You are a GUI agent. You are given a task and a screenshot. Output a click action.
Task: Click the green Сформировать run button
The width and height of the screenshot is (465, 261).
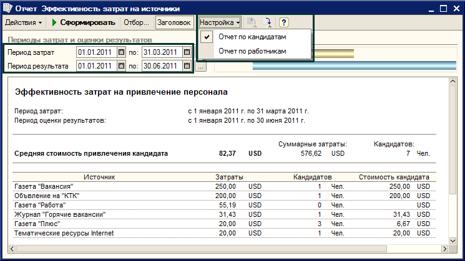pyautogui.click(x=84, y=22)
